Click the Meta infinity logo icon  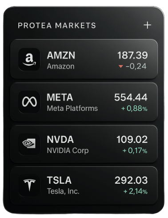[x=29, y=102]
